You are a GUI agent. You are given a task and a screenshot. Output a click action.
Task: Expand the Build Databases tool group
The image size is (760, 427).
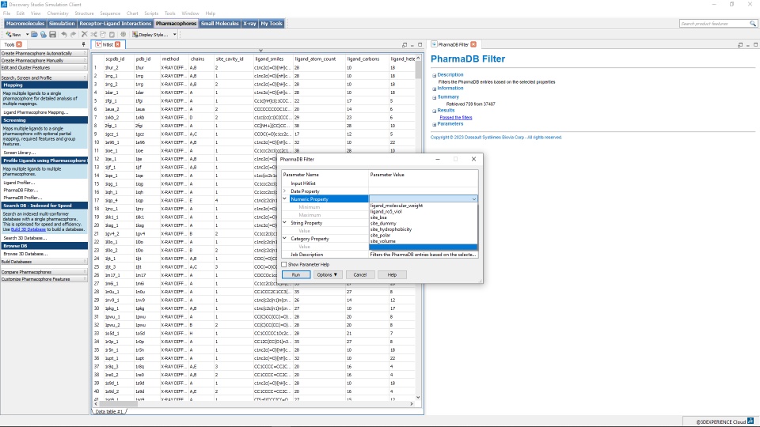pos(44,262)
